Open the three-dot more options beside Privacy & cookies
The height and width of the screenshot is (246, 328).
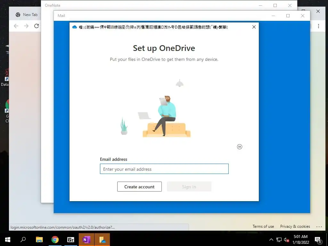(319, 226)
